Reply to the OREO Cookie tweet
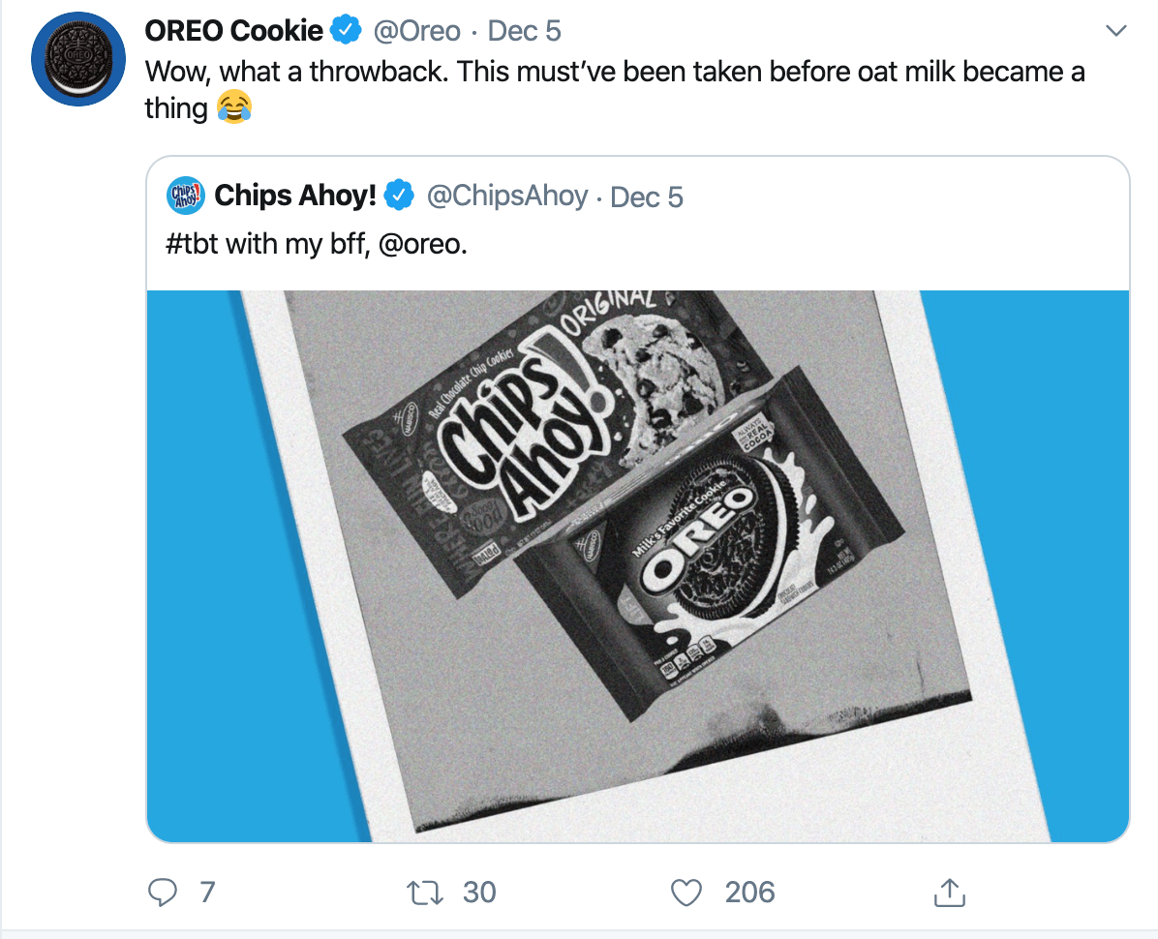 165,893
